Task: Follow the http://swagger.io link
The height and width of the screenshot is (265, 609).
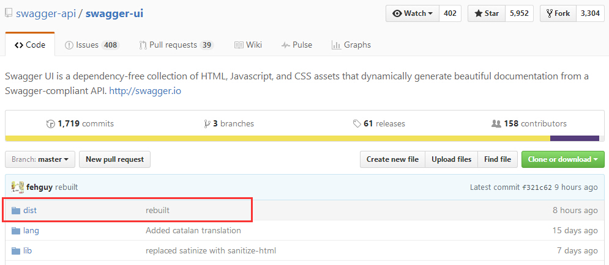Action: pyautogui.click(x=144, y=91)
